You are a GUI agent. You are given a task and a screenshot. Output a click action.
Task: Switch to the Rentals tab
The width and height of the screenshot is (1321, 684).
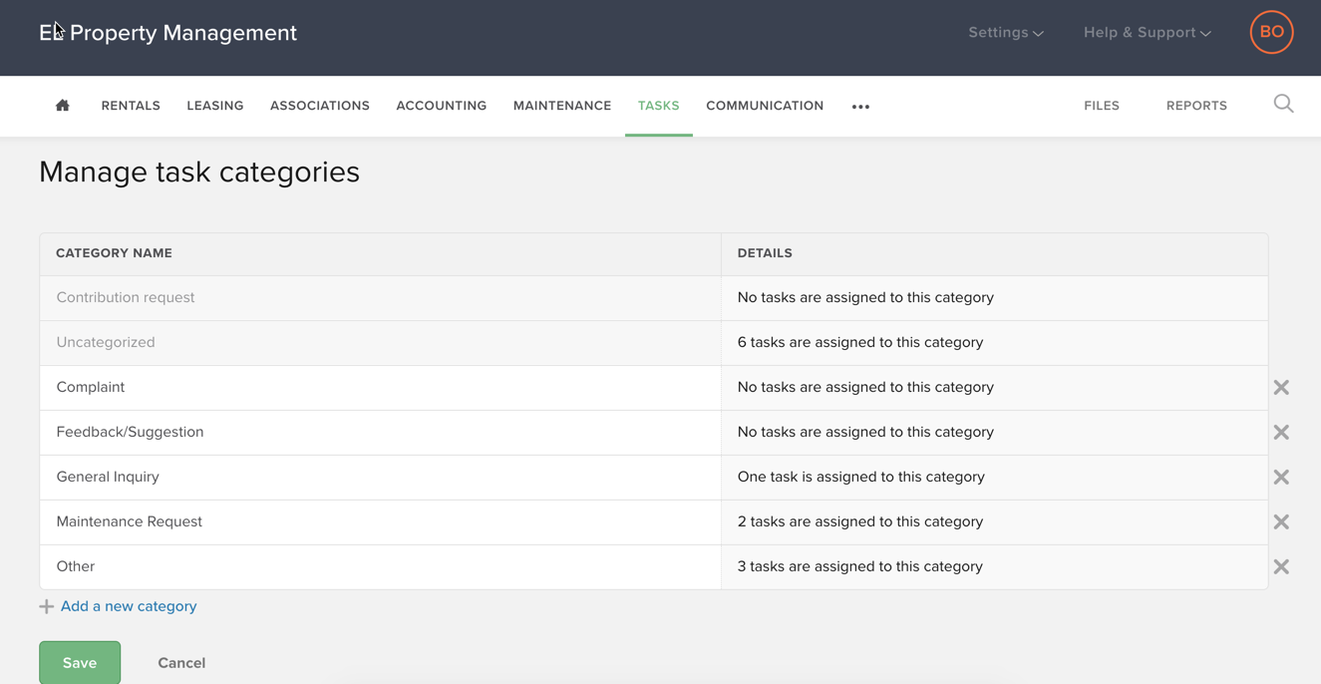130,105
